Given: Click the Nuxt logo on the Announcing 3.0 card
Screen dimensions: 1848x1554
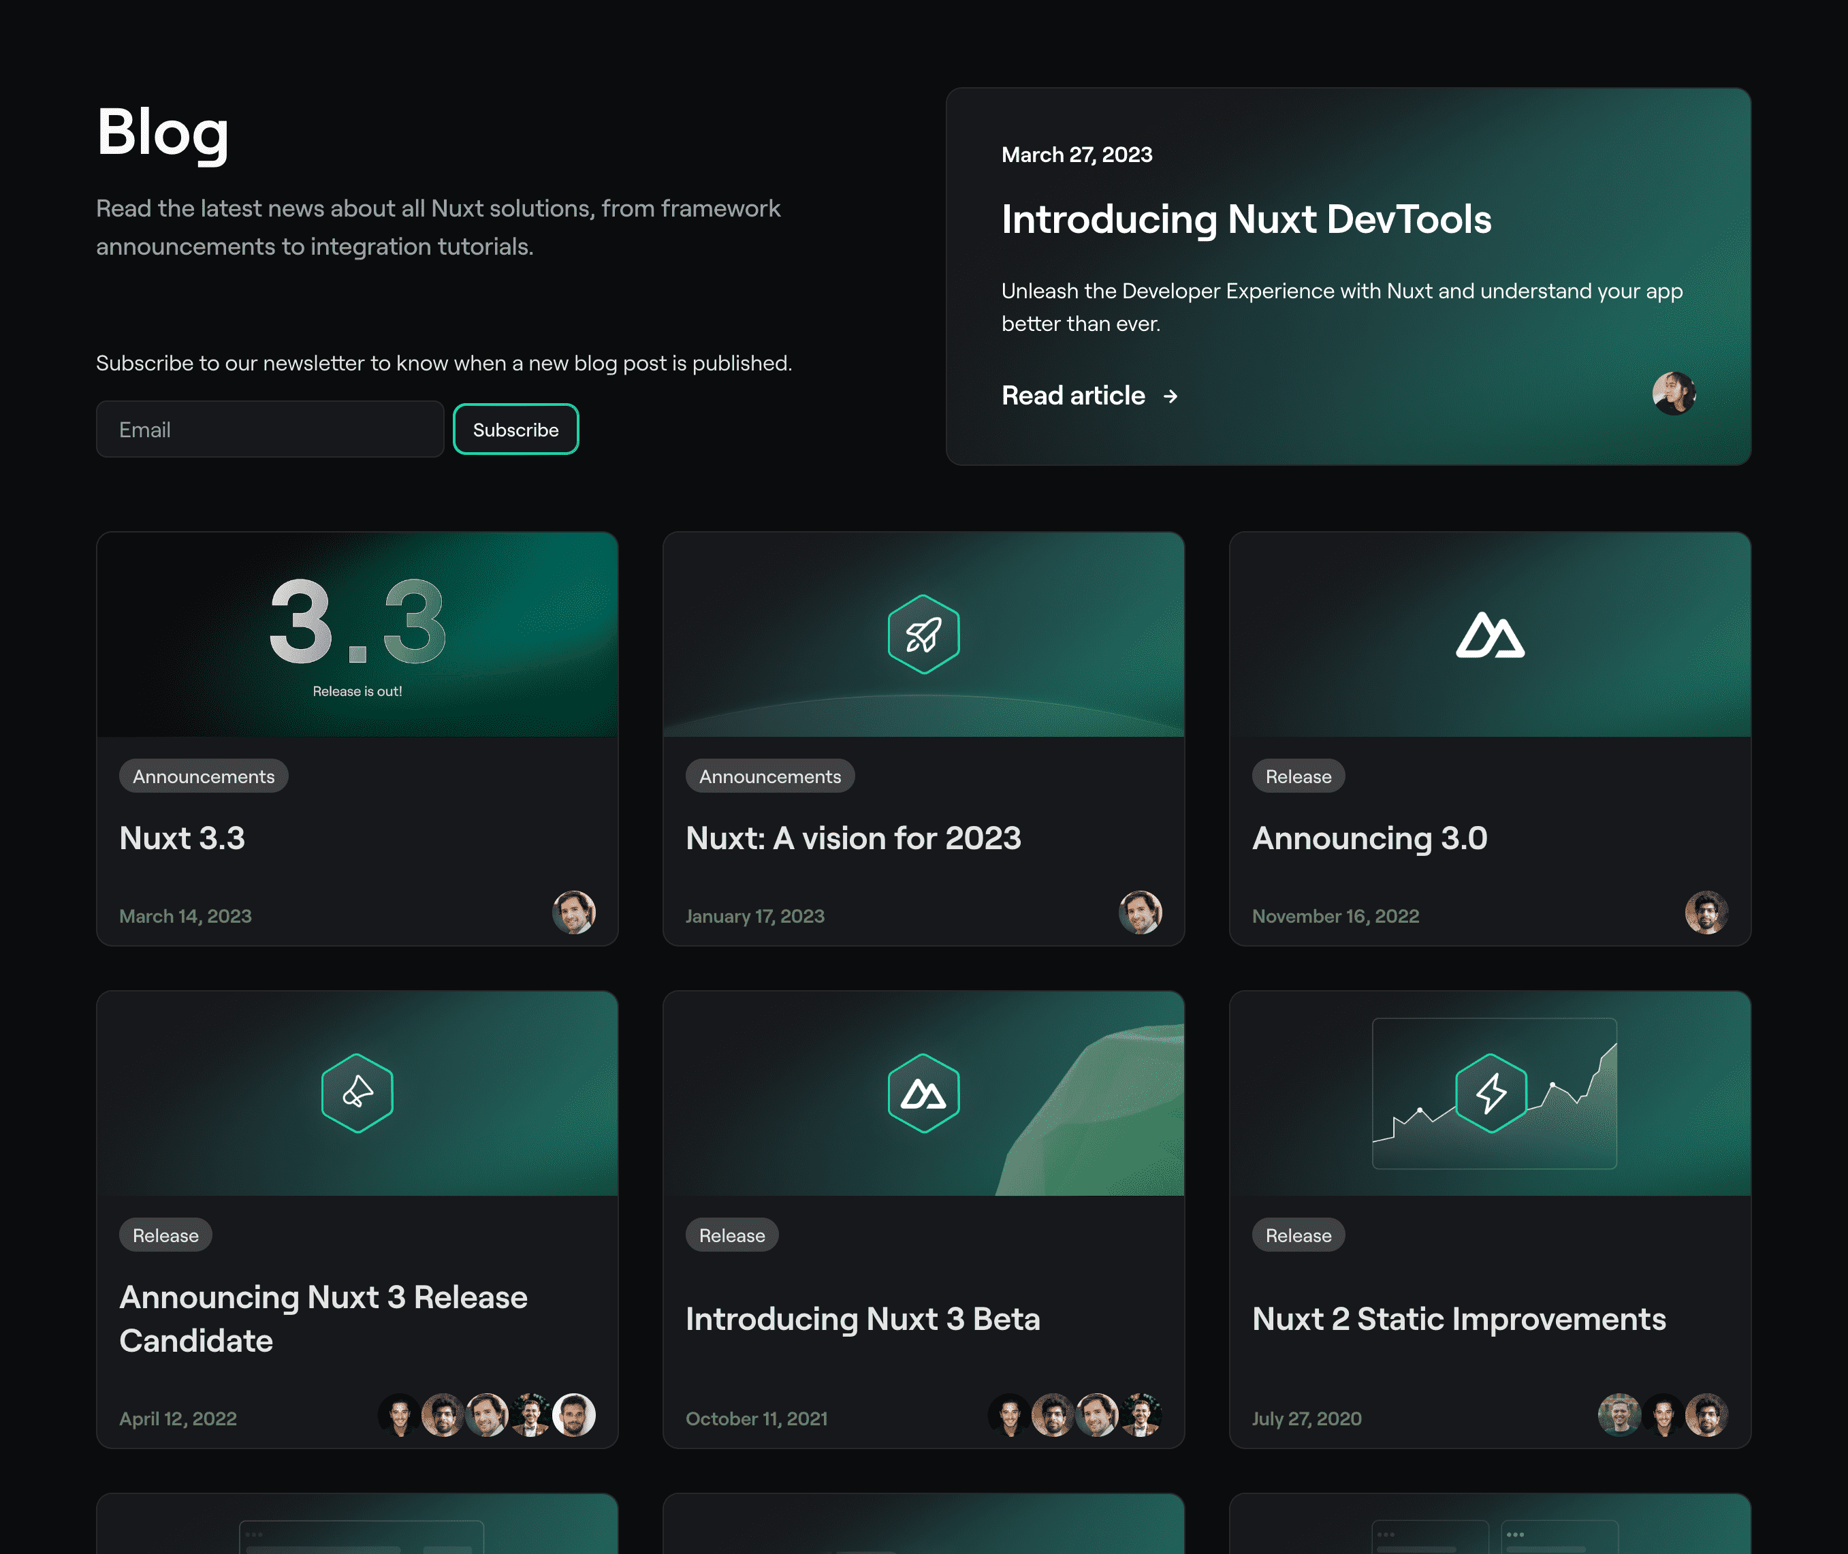Looking at the screenshot, I should tap(1489, 634).
